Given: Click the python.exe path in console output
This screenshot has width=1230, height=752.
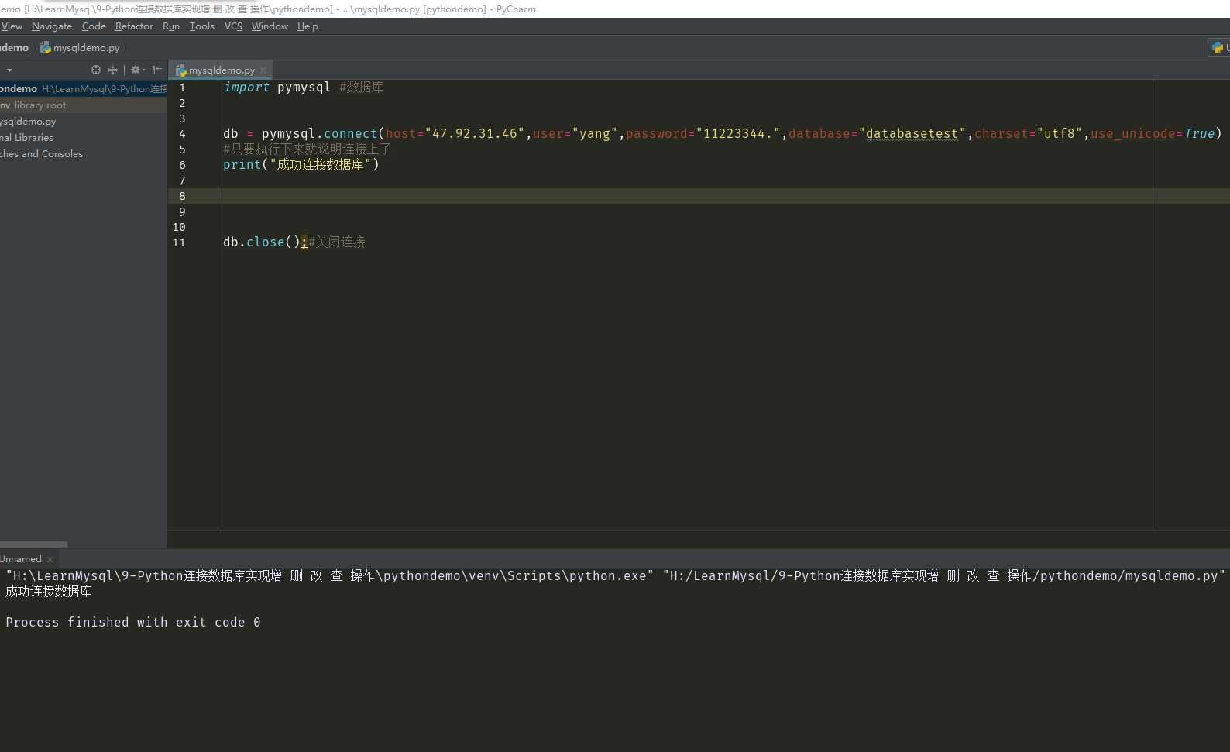Looking at the screenshot, I should tap(329, 576).
